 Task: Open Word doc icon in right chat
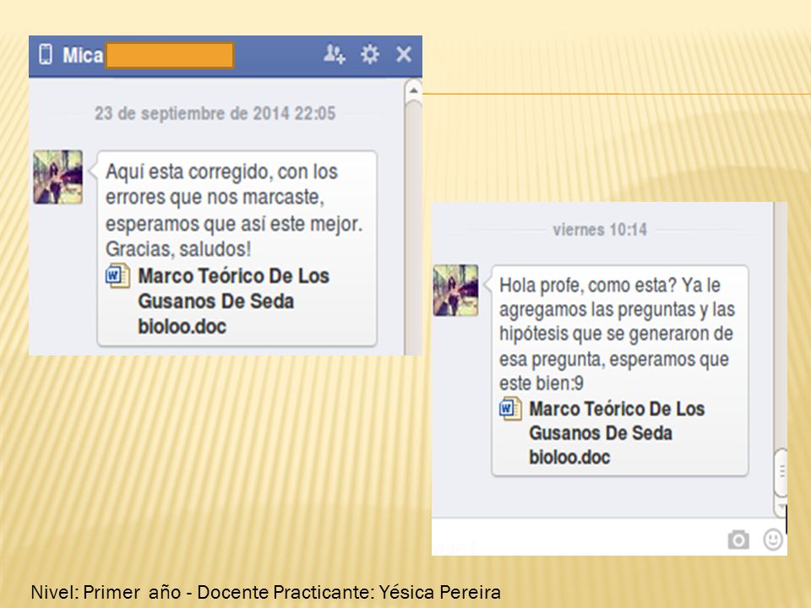510,409
